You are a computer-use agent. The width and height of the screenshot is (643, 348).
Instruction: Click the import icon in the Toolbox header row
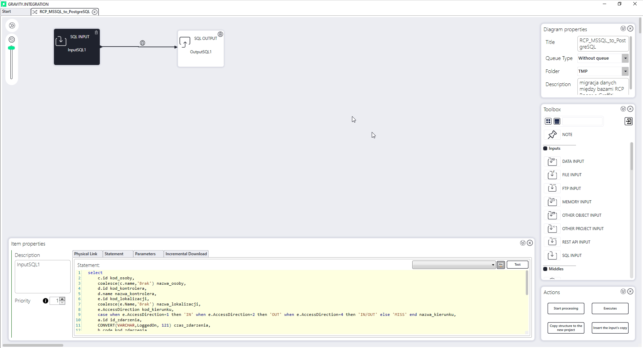point(628,121)
